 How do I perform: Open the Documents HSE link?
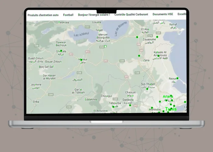(163, 15)
